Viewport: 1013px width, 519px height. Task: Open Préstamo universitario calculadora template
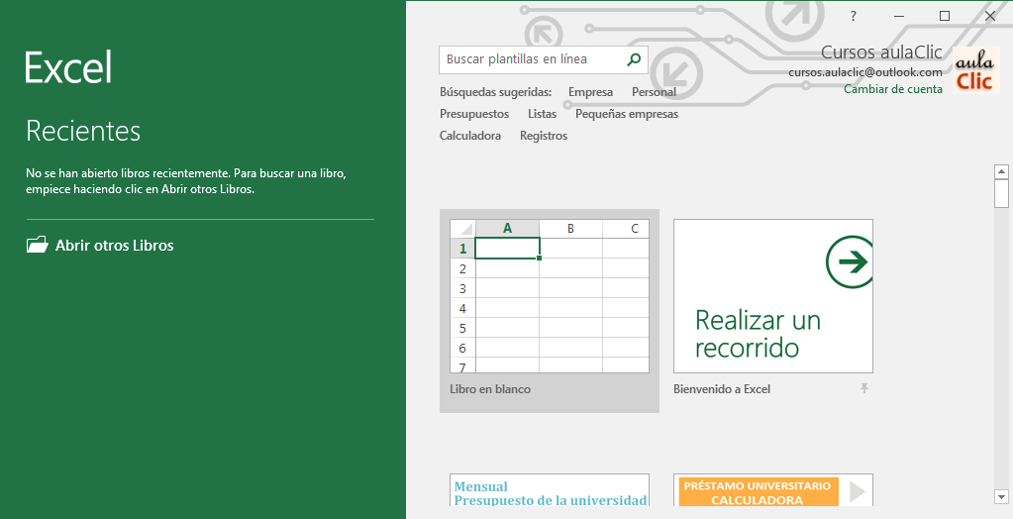click(772, 490)
